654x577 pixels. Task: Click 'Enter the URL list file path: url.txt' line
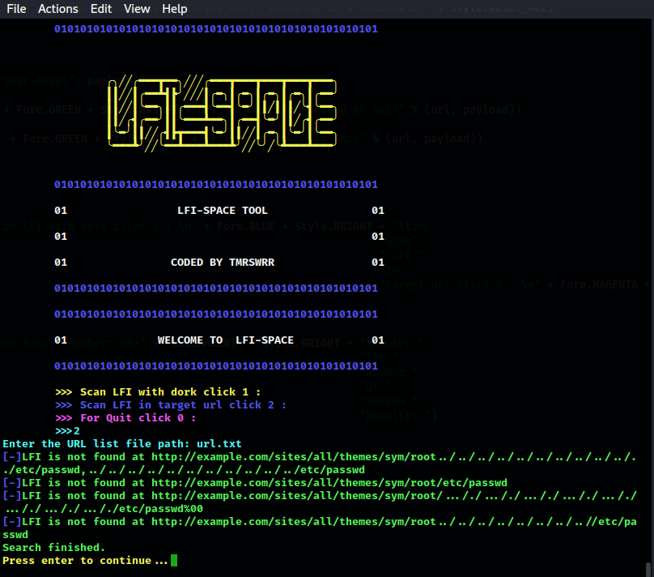(122, 444)
